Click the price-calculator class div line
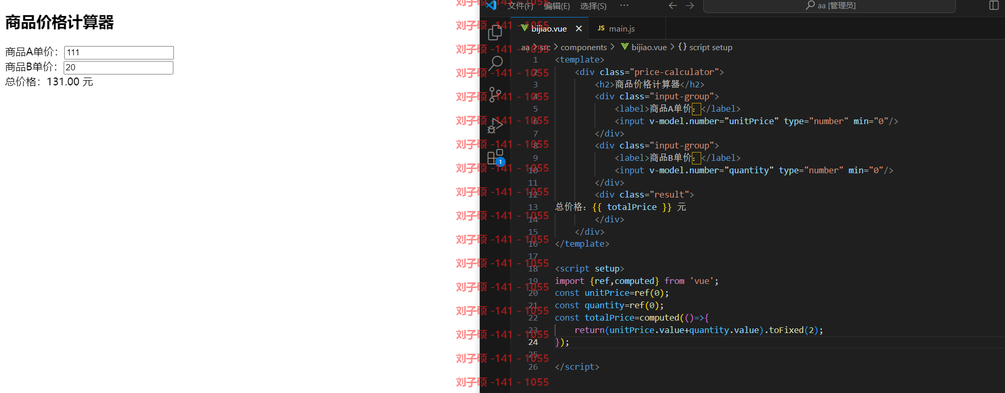 coord(649,72)
